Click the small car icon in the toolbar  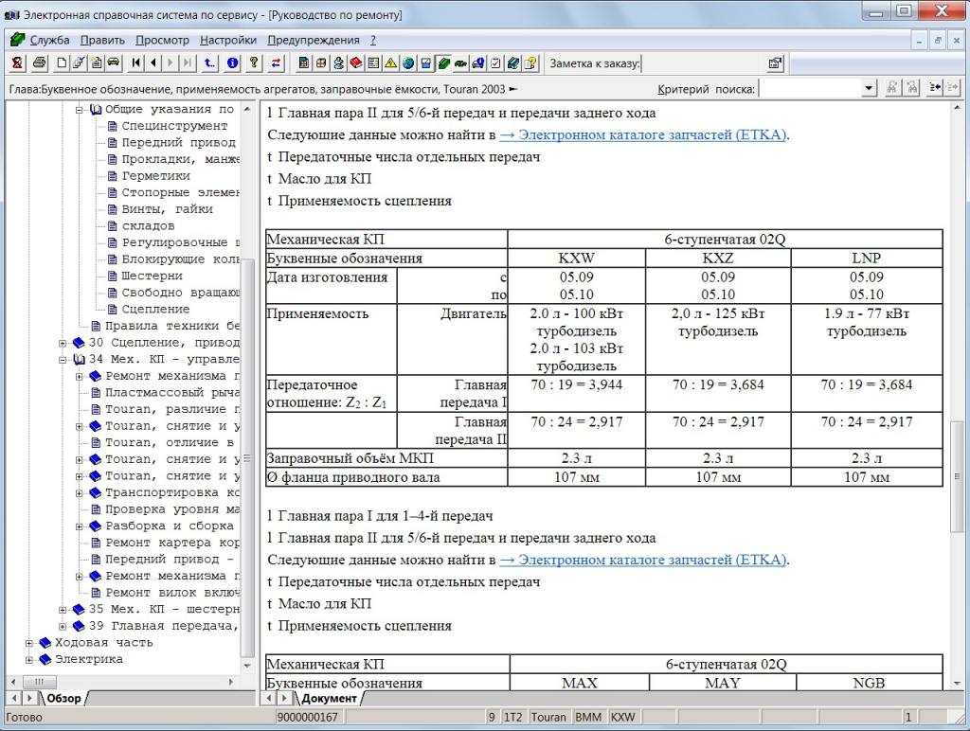(x=114, y=63)
